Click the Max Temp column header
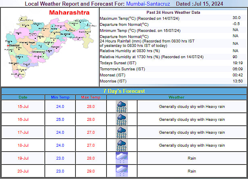248x179 pixels. click(x=90, y=97)
